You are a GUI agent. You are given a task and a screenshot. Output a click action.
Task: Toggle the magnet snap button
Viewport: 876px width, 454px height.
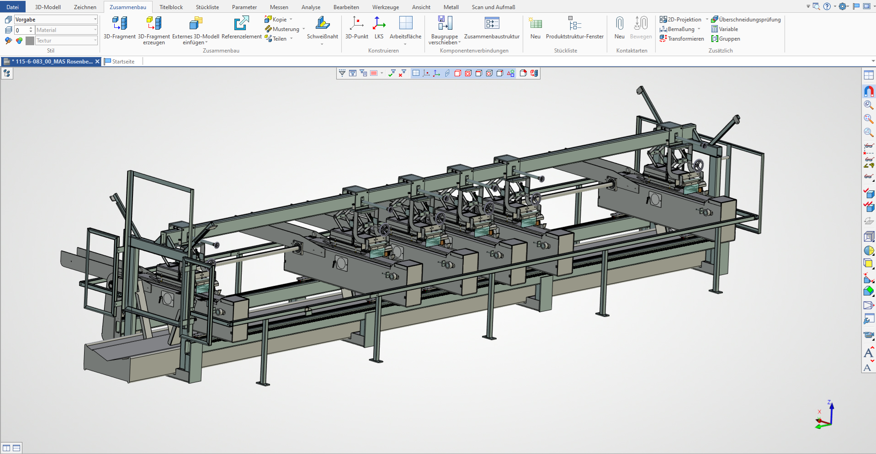pyautogui.click(x=869, y=91)
